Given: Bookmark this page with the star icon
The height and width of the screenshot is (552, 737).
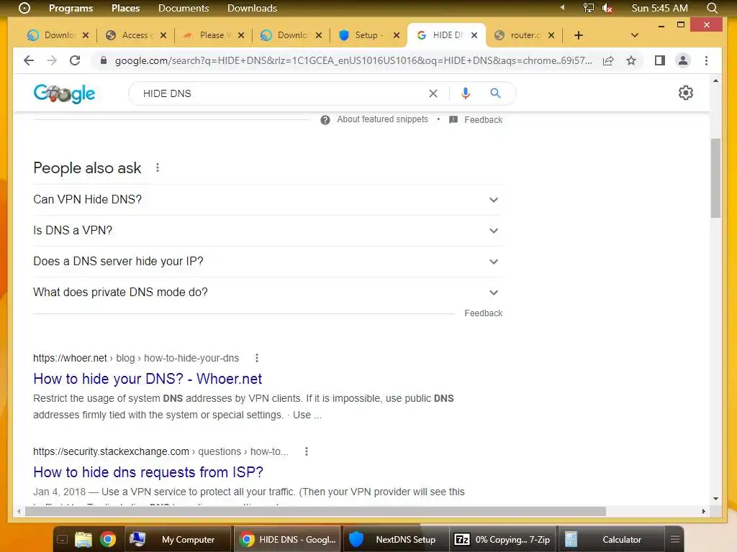Looking at the screenshot, I should (631, 60).
